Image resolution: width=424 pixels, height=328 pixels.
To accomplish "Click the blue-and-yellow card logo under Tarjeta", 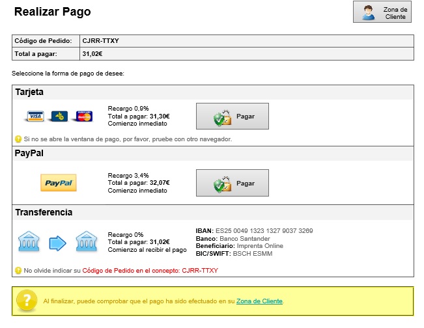I will pos(59,116).
